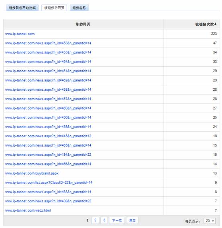This screenshot has height=228, width=222.
Task: Jump to last page with 尾页
Action: [x=132, y=220]
